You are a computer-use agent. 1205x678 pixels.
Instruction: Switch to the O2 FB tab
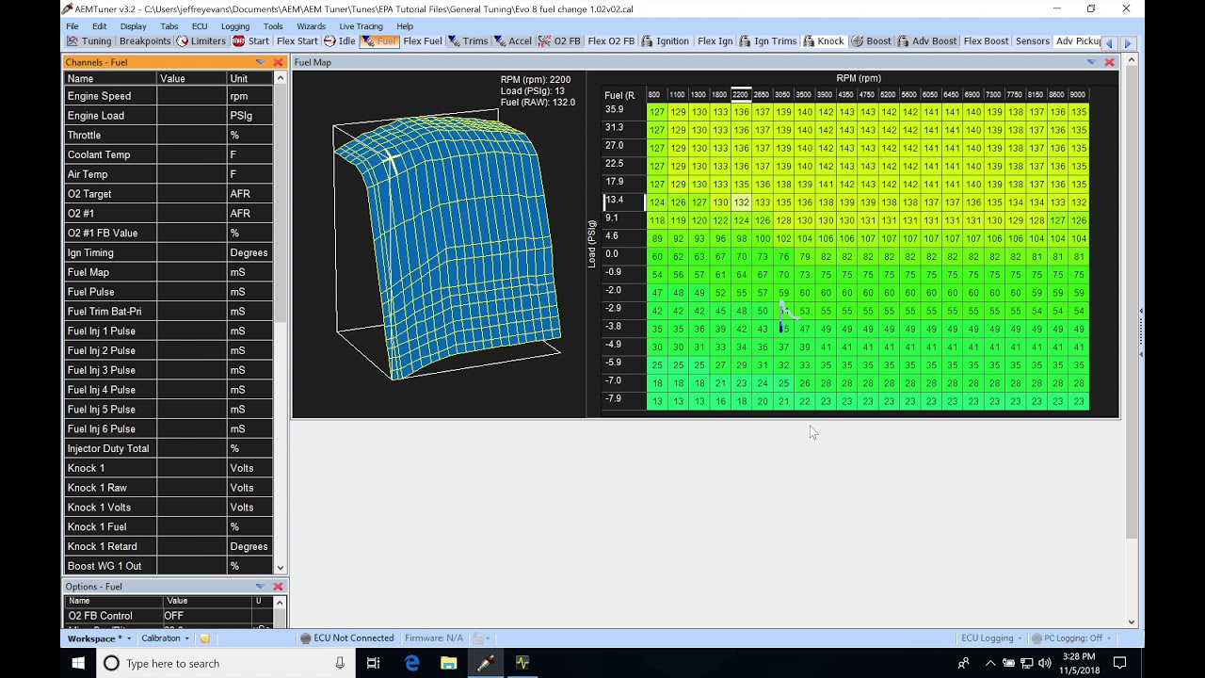559,41
